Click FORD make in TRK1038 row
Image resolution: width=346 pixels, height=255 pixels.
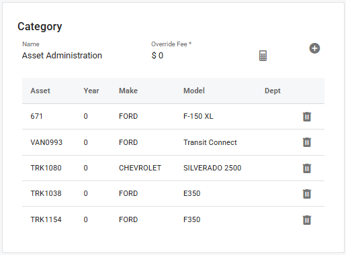128,193
